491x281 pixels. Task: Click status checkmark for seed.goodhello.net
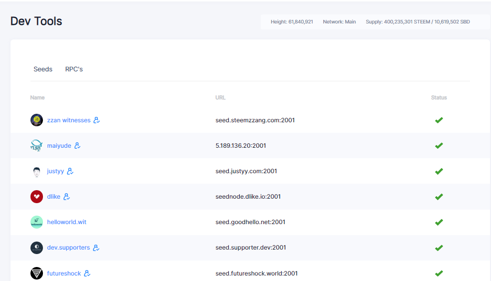click(439, 222)
